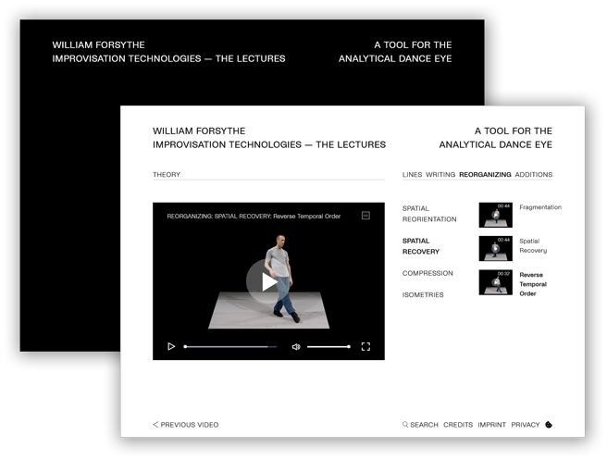This screenshot has height=460, width=607.
Task: Switch to the WRITING tab
Action: pyautogui.click(x=440, y=175)
